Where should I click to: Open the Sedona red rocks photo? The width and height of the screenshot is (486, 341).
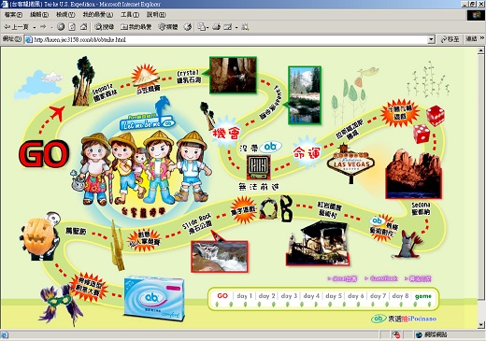414,175
